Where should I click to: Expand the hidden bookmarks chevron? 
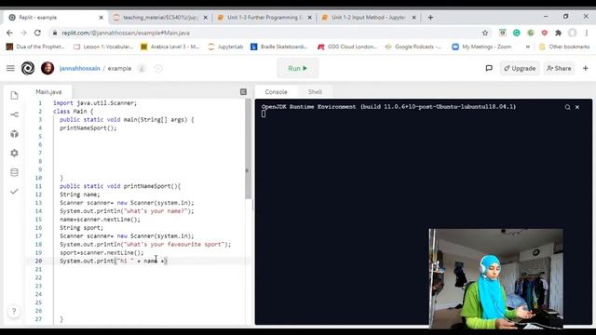(x=528, y=47)
